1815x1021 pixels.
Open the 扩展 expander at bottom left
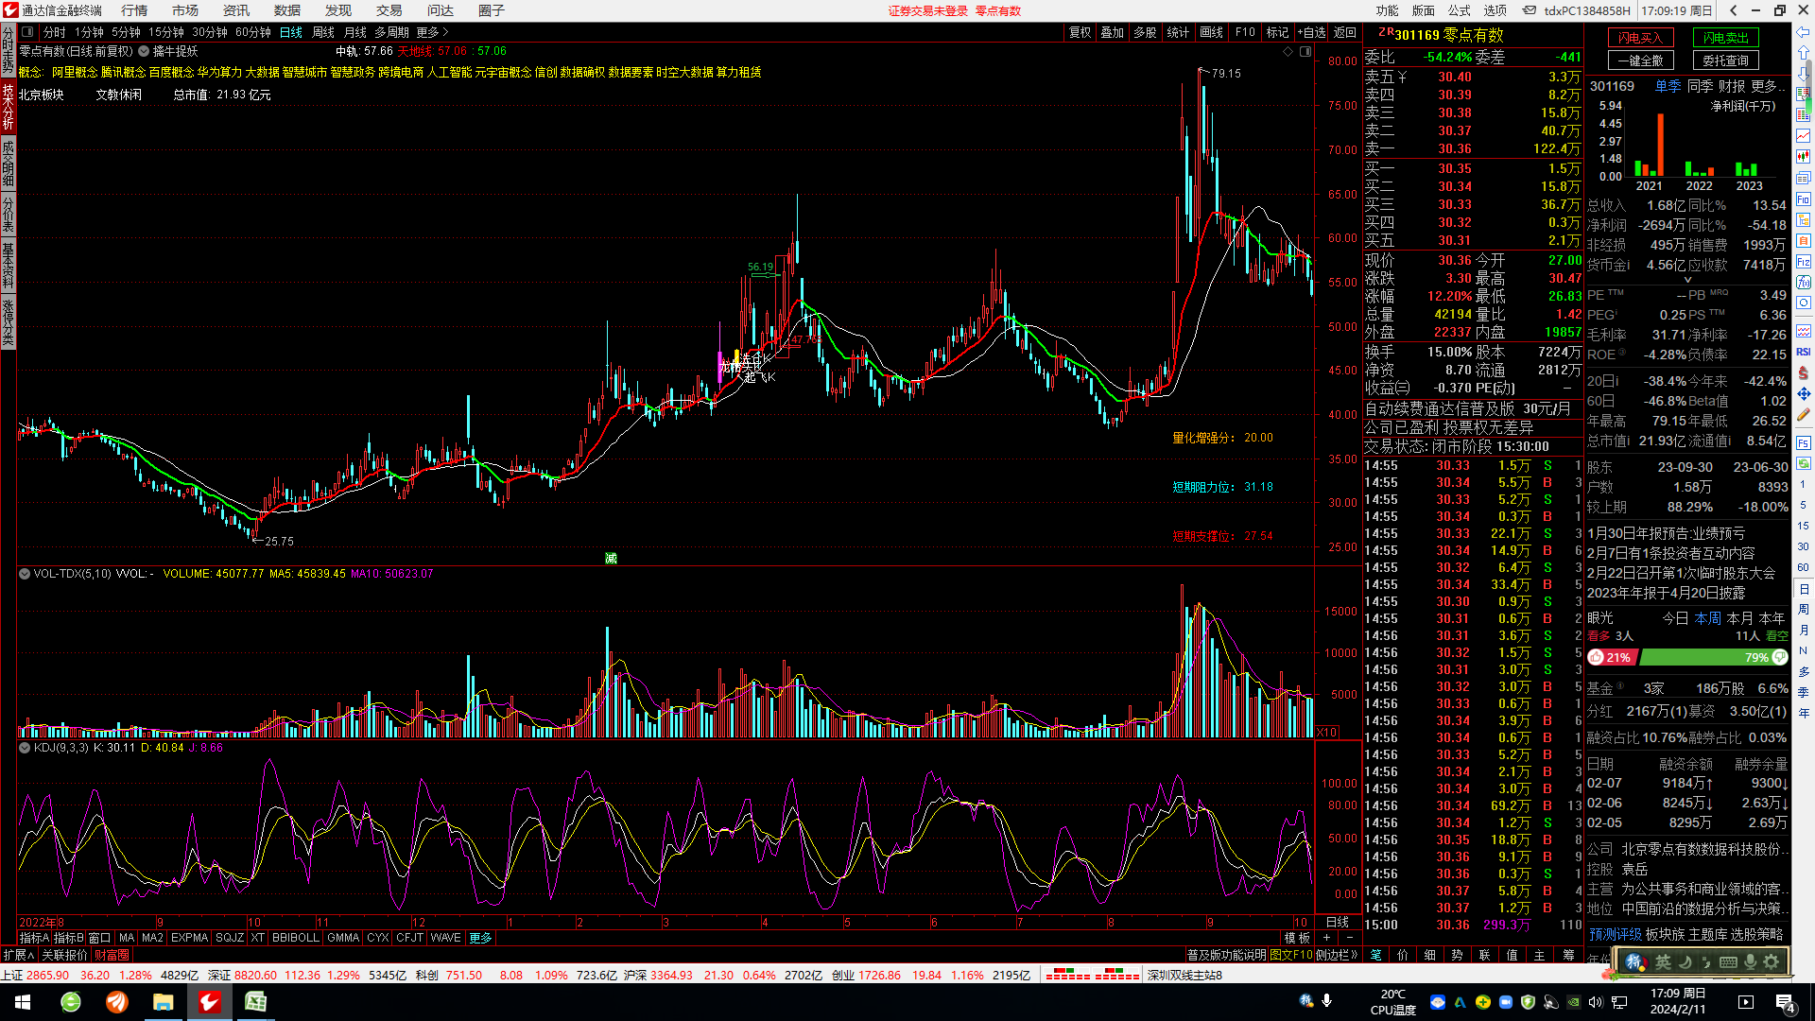point(18,955)
